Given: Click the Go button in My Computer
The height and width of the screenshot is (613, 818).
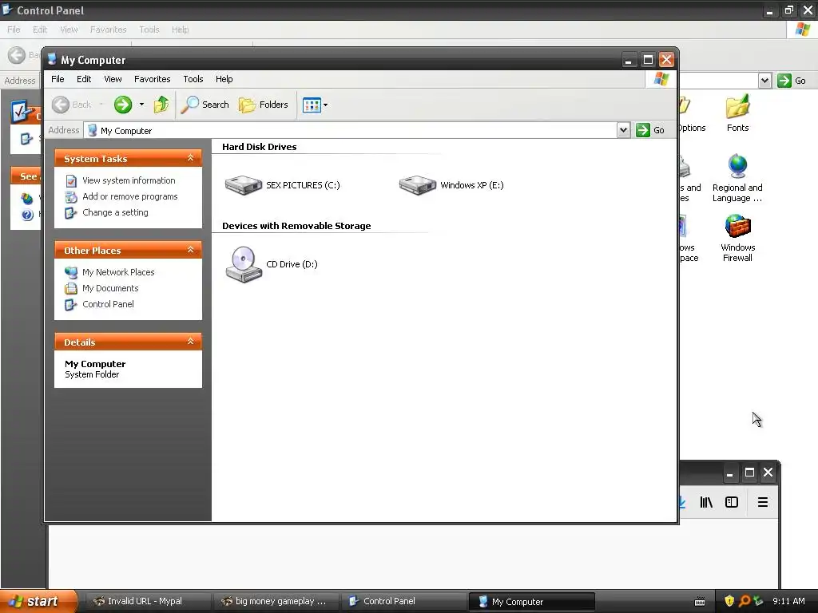Looking at the screenshot, I should tap(650, 130).
